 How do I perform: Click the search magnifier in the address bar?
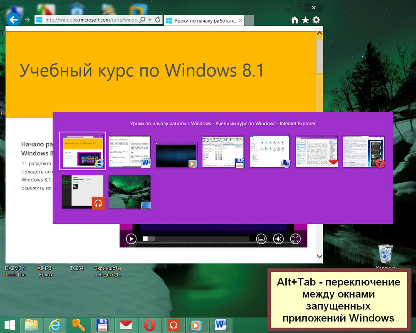coord(142,20)
